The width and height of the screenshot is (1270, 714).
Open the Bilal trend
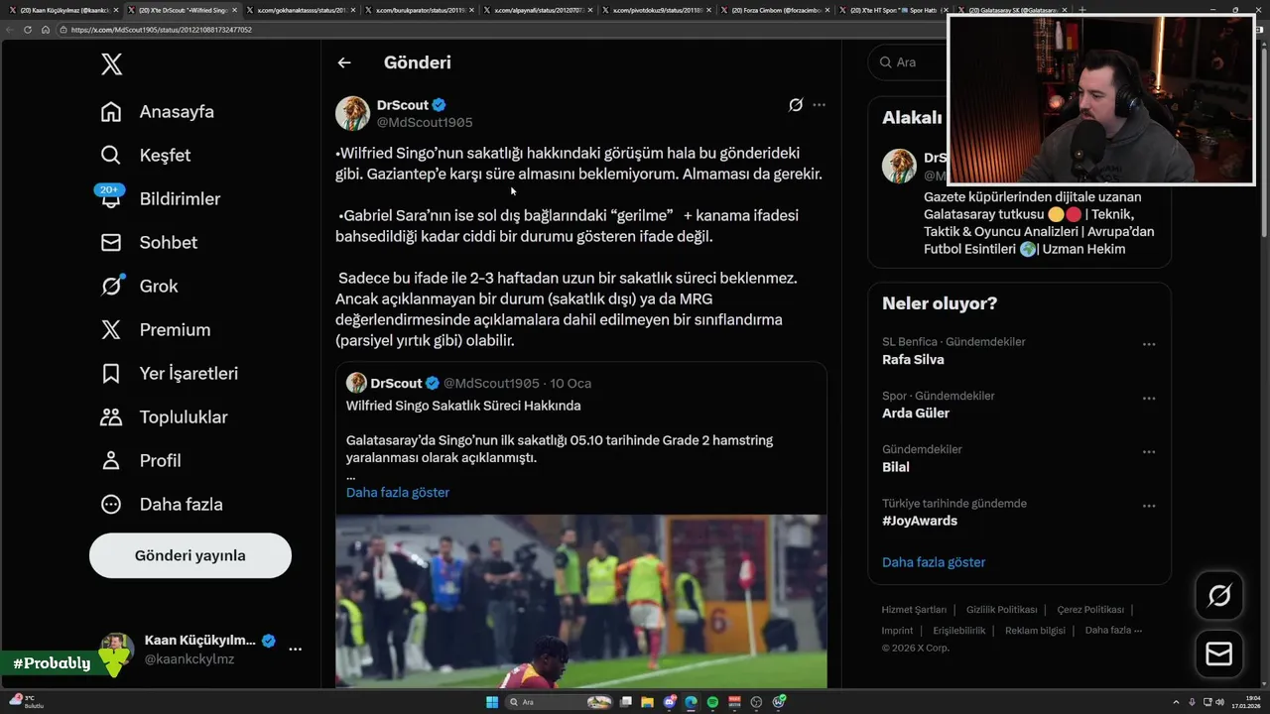(896, 467)
